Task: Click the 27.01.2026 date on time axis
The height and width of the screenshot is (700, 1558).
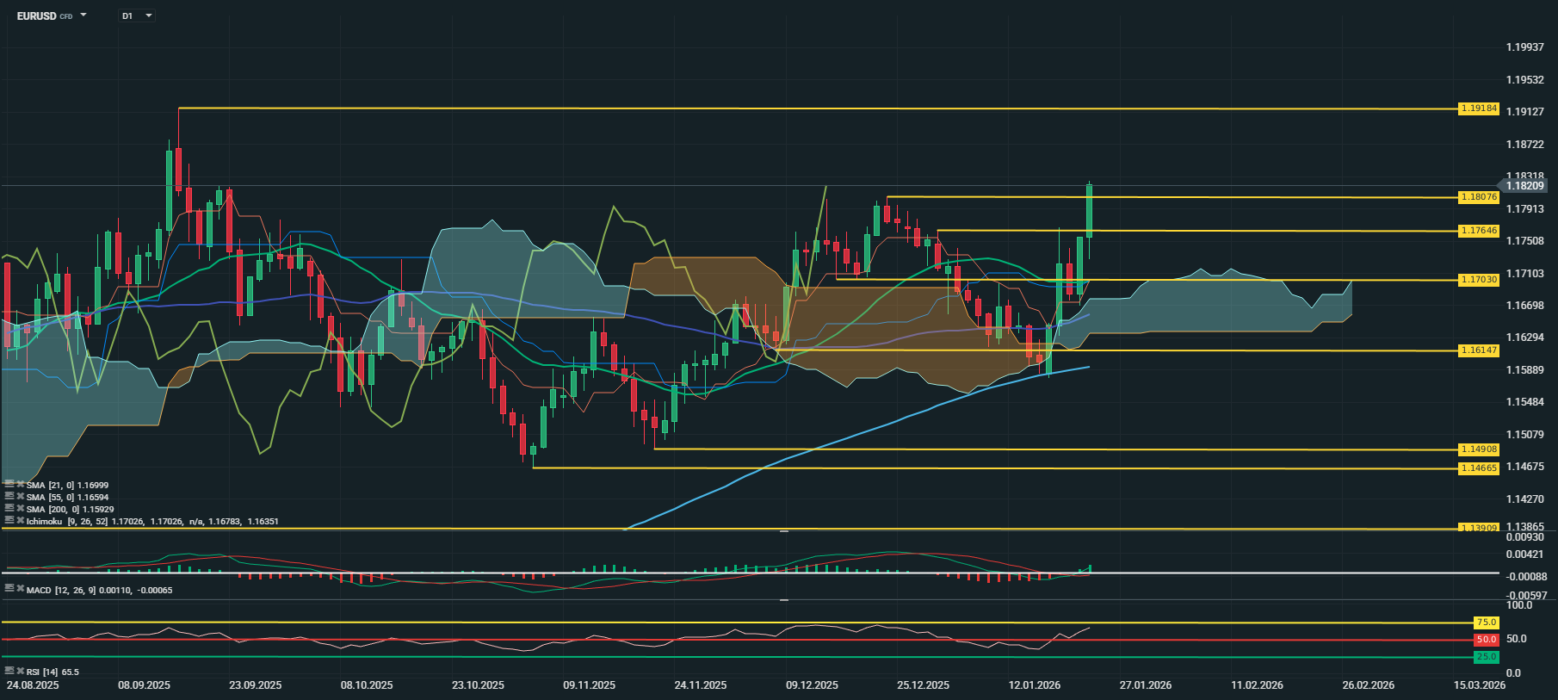Action: coord(1146,685)
